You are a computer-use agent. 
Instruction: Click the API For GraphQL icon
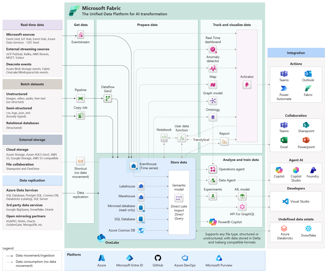pos(242,207)
